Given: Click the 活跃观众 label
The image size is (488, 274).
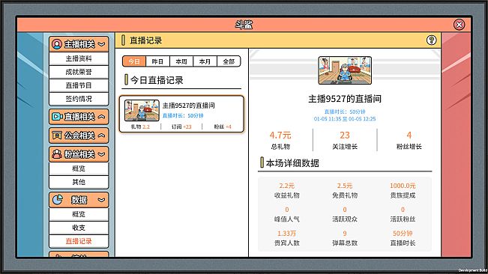Looking at the screenshot, I should click(x=345, y=219).
